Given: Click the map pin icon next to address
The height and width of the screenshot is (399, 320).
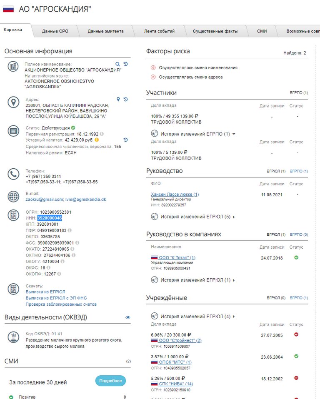Looking at the screenshot, I should pyautogui.click(x=118, y=99).
